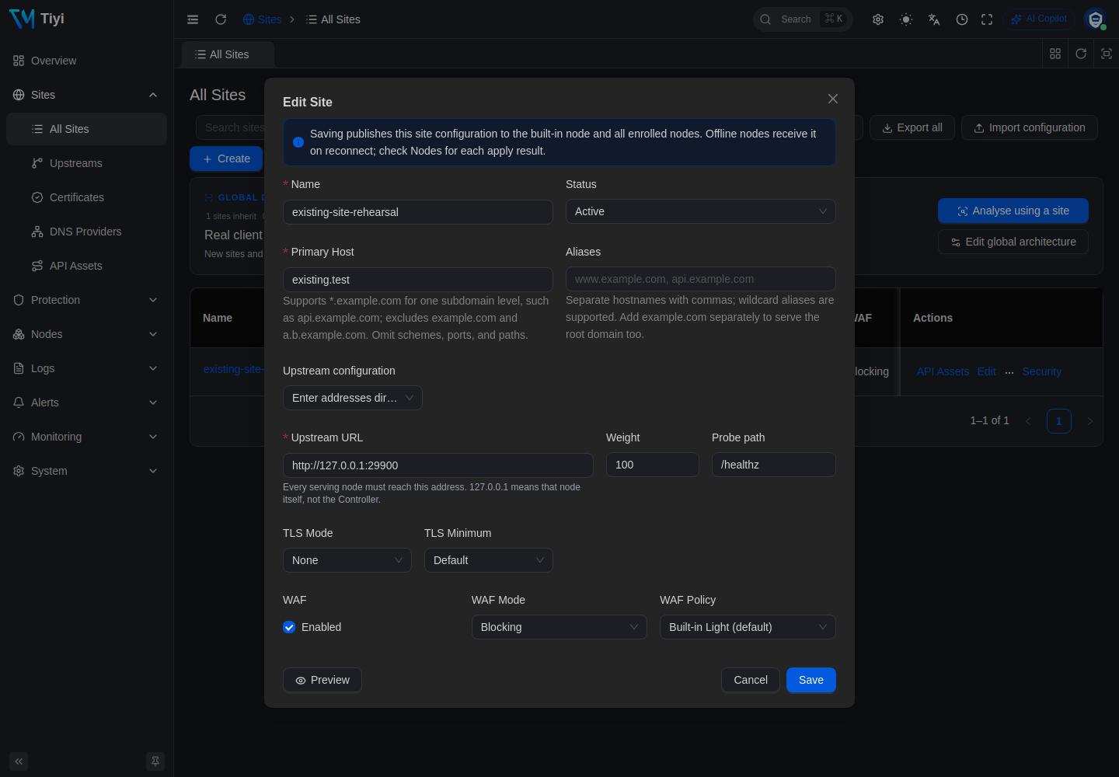
Task: Collapse the sidebar double-chevron icon
Action: click(19, 761)
